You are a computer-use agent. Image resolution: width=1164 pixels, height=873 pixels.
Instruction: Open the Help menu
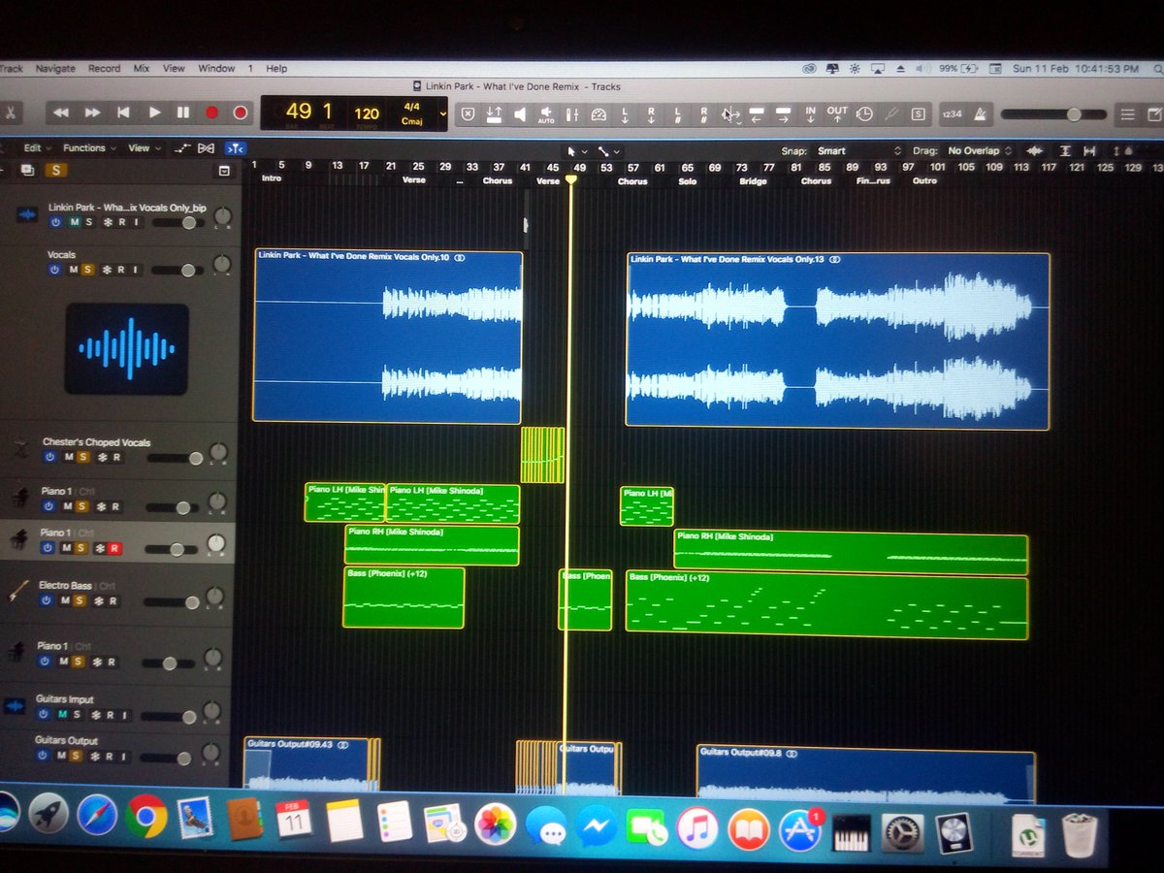pyautogui.click(x=276, y=69)
